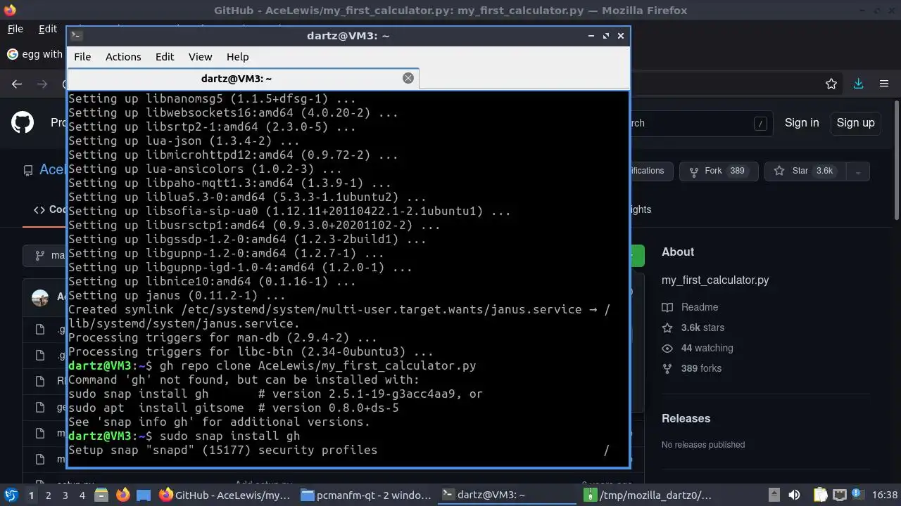Click the volume icon in the system tray
901x506 pixels.
coord(794,495)
